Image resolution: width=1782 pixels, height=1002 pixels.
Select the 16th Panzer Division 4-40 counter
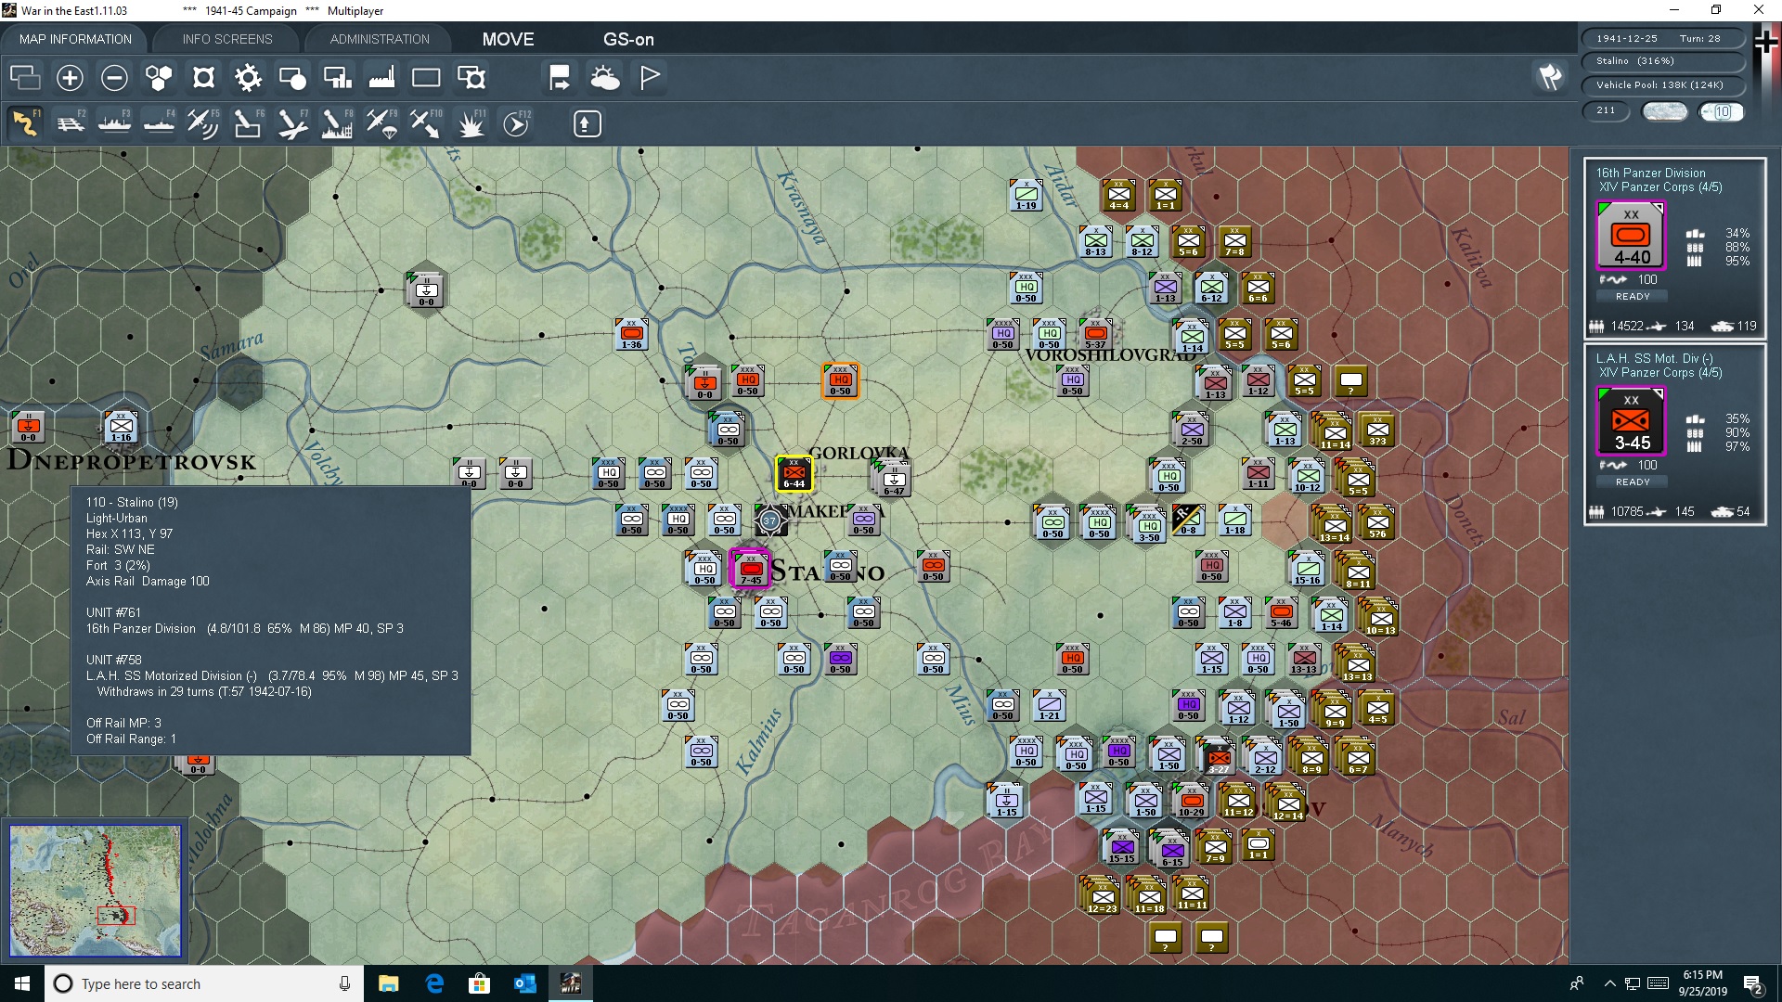coord(1631,238)
